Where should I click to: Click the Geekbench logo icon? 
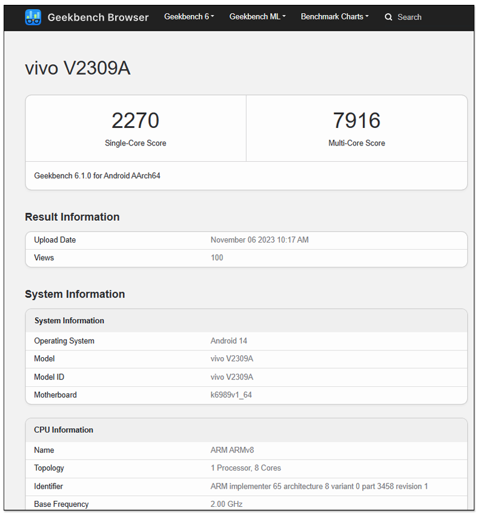(33, 17)
